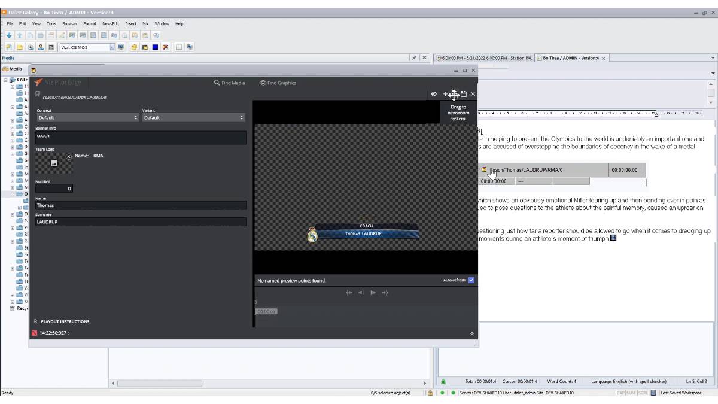Viewport: 718px width, 404px height.
Task: Open the Variant dropdown
Action: pyautogui.click(x=193, y=118)
